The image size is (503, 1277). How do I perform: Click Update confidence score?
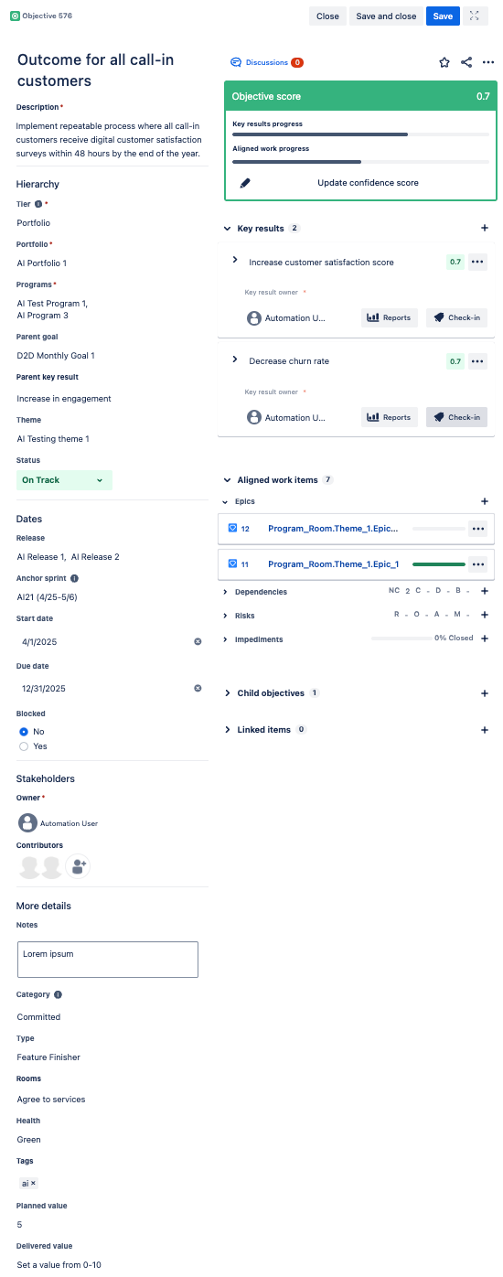[368, 183]
